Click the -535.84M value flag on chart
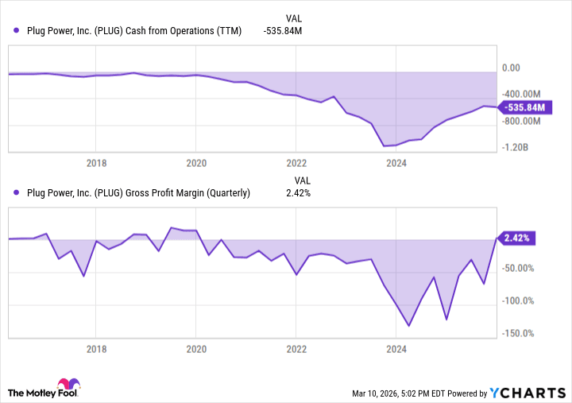572x403 pixels. [x=522, y=107]
